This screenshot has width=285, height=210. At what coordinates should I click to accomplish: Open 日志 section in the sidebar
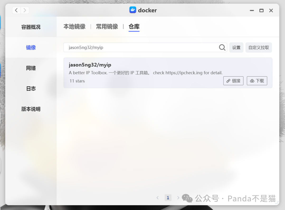tap(31, 89)
